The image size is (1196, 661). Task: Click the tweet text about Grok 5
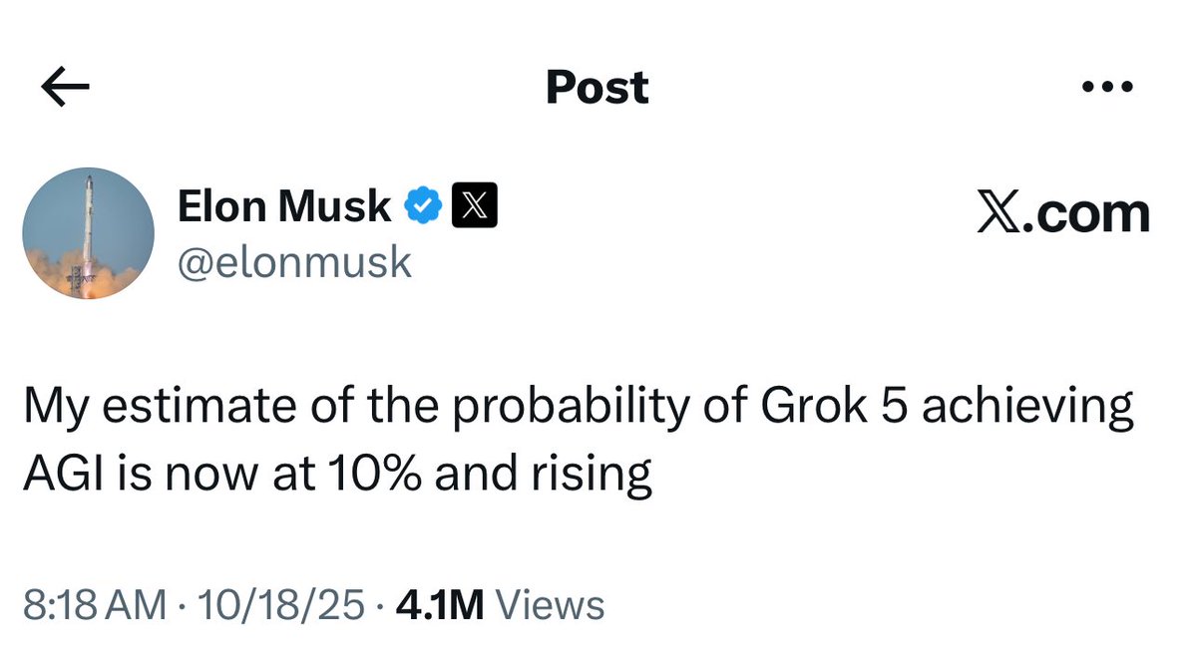point(579,411)
